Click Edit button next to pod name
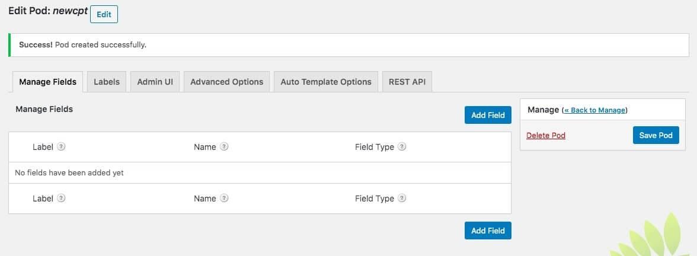Screen dimensions: 697x256 (104, 14)
